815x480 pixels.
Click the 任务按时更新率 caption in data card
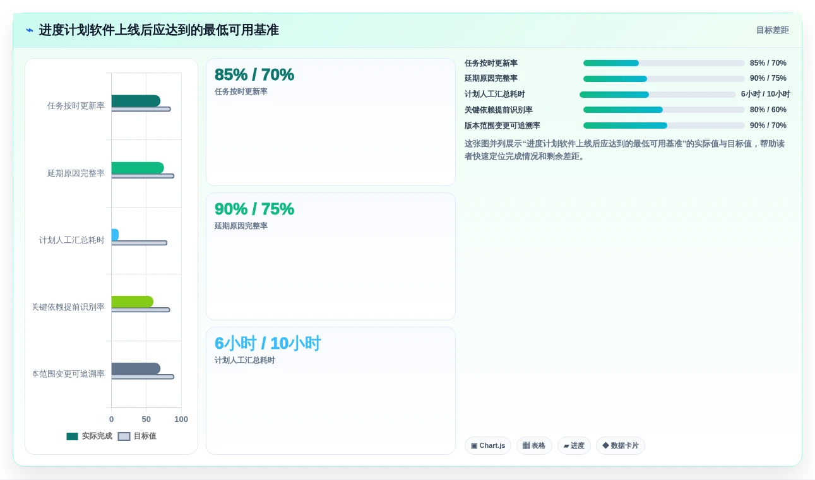pos(241,91)
